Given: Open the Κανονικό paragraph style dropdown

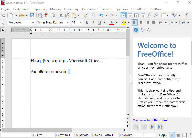Looking at the screenshot, I should (33, 22).
